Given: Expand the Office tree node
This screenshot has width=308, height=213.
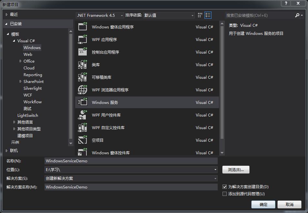Looking at the screenshot, I should click(21, 61).
